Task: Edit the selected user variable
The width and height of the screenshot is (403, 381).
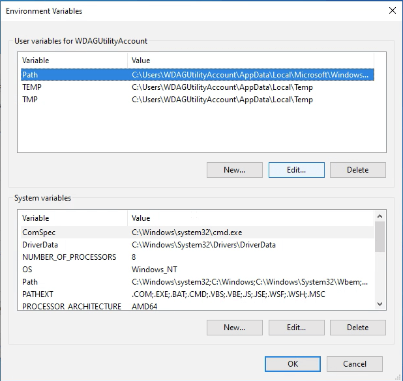Action: coord(296,170)
